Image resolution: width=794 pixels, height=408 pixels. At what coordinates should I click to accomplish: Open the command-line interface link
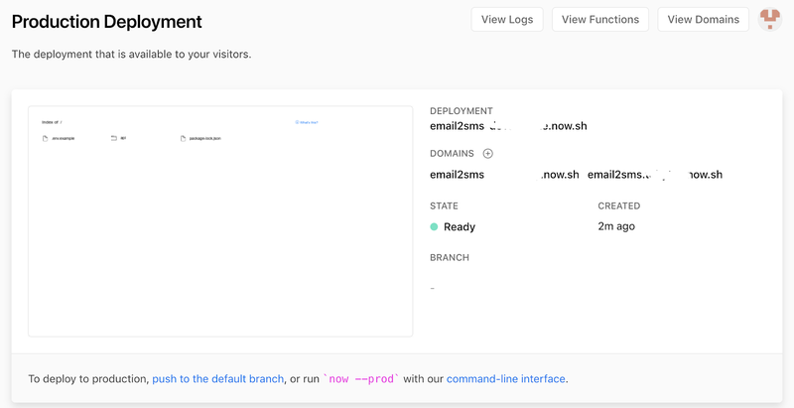tap(505, 379)
